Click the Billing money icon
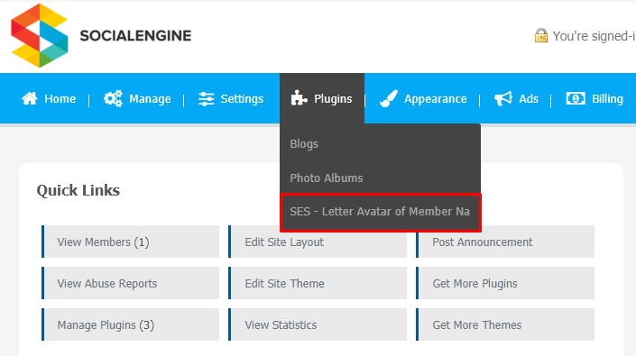 (576, 98)
